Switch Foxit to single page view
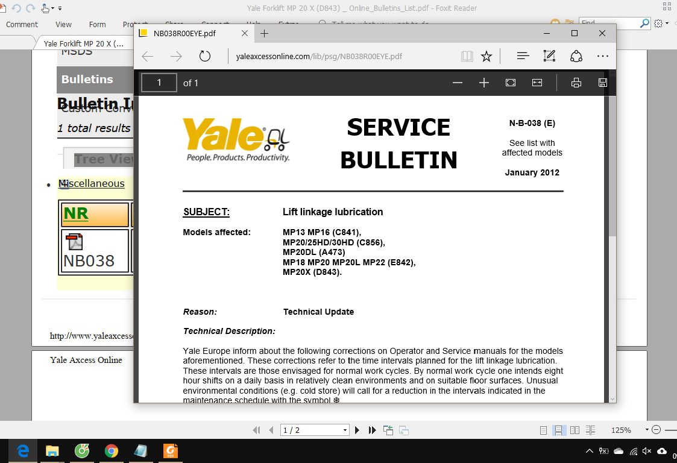This screenshot has height=463, width=677. (544, 430)
